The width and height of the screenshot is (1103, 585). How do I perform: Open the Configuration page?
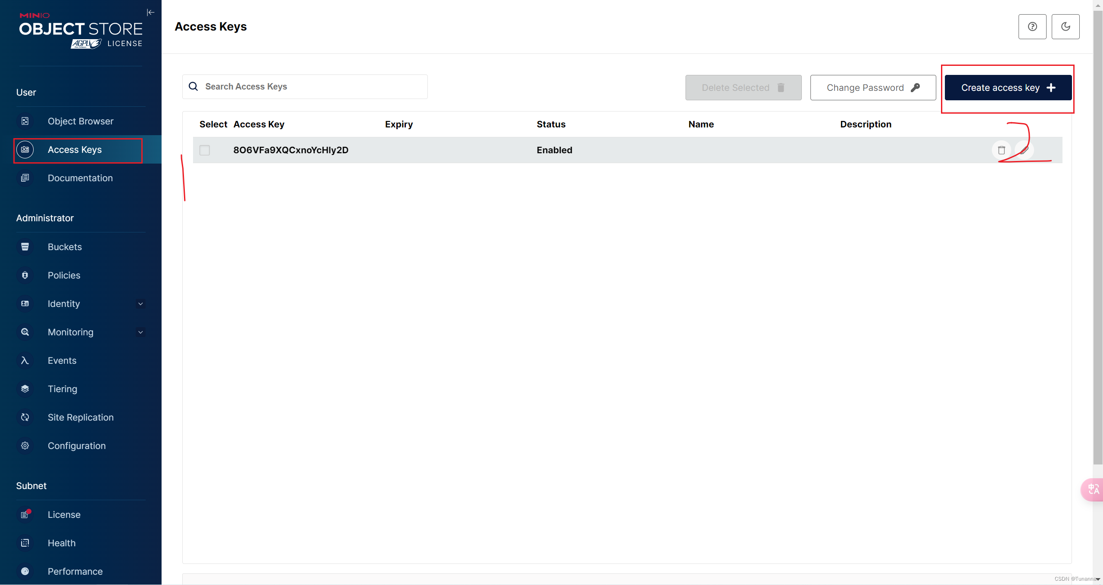pyautogui.click(x=76, y=446)
